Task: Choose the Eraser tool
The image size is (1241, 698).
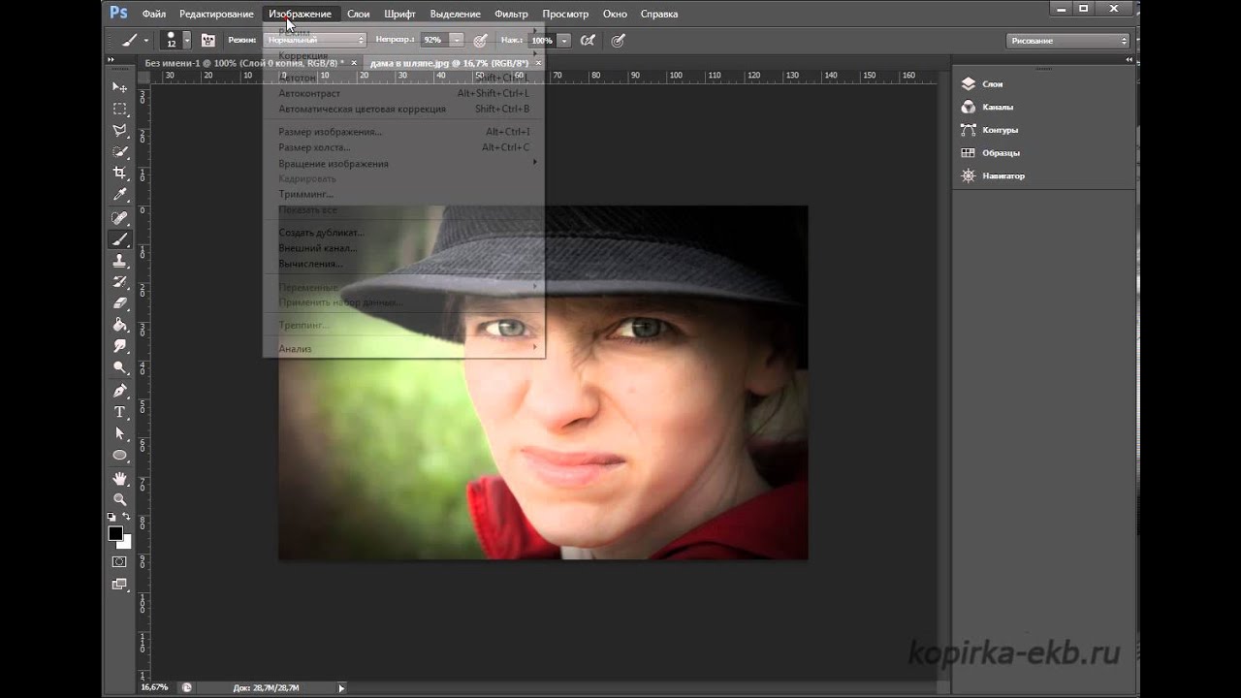Action: pos(120,303)
